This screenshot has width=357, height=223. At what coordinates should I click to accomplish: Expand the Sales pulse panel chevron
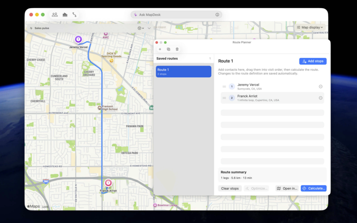tap(149, 28)
